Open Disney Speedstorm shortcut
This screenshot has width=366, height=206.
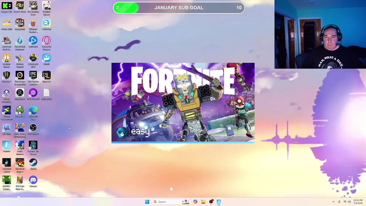coord(7,113)
